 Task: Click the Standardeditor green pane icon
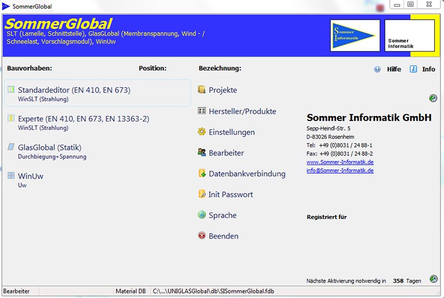point(11,89)
